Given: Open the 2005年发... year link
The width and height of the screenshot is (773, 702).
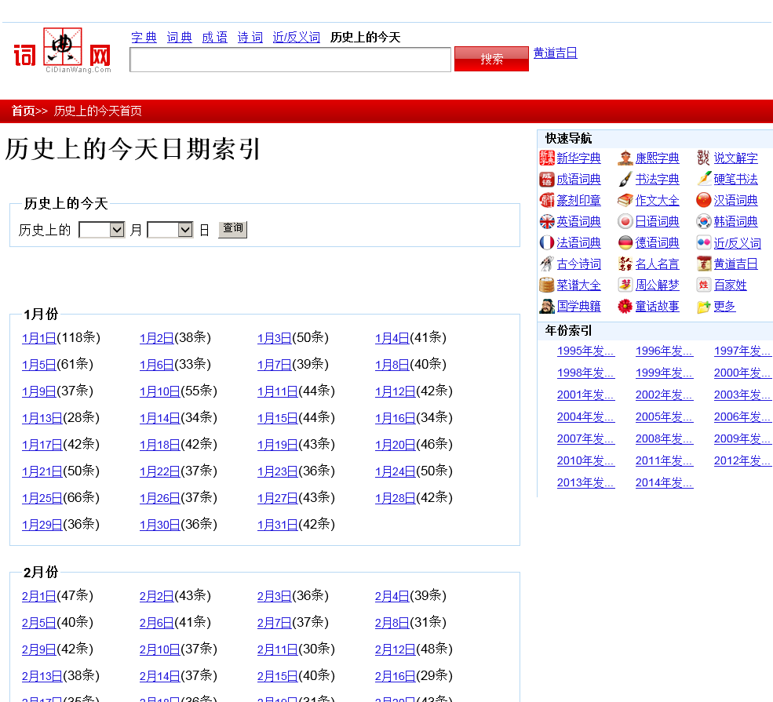Looking at the screenshot, I should [x=664, y=417].
